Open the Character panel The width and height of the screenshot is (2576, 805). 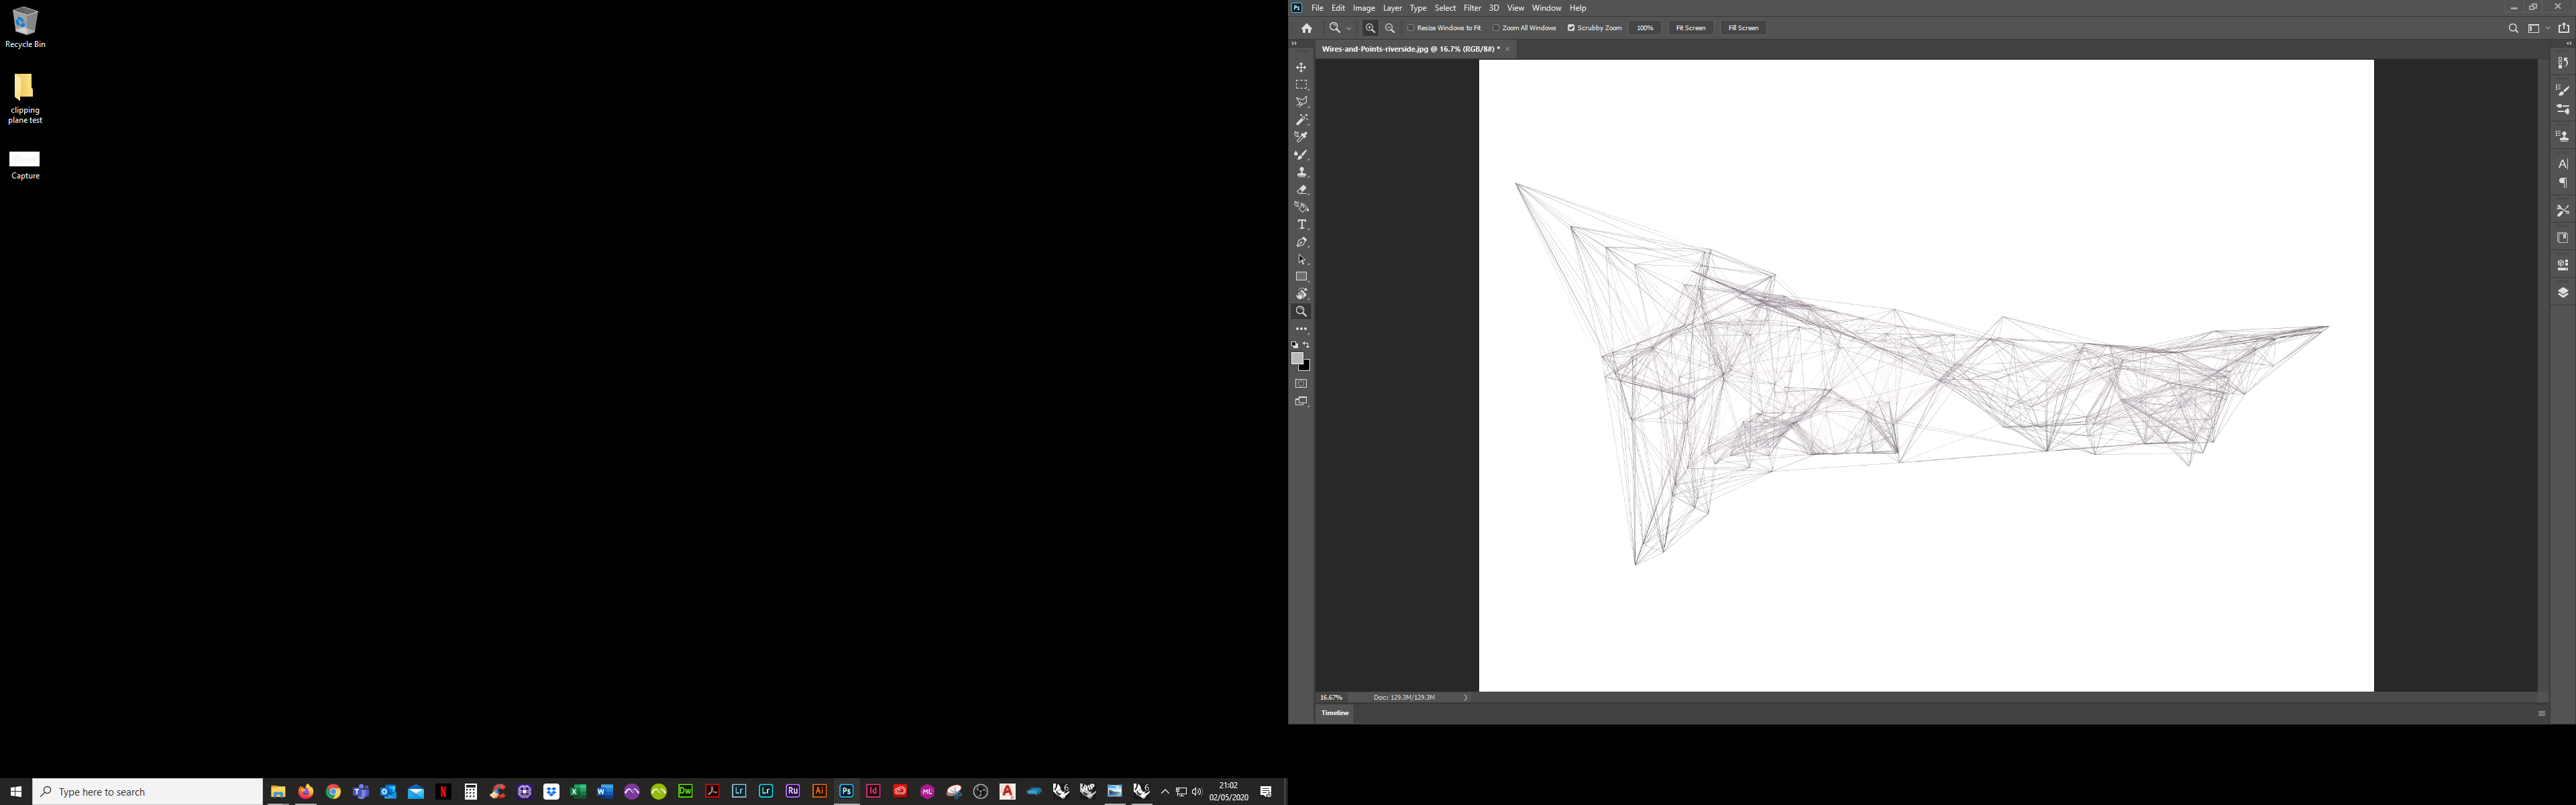[x=2562, y=163]
